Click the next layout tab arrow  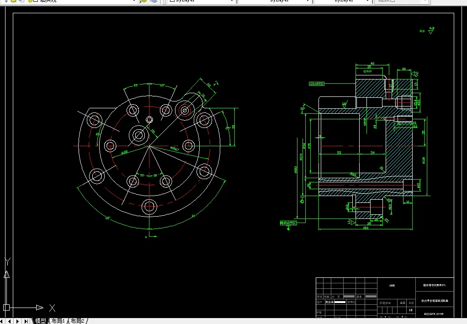[x=17, y=321]
